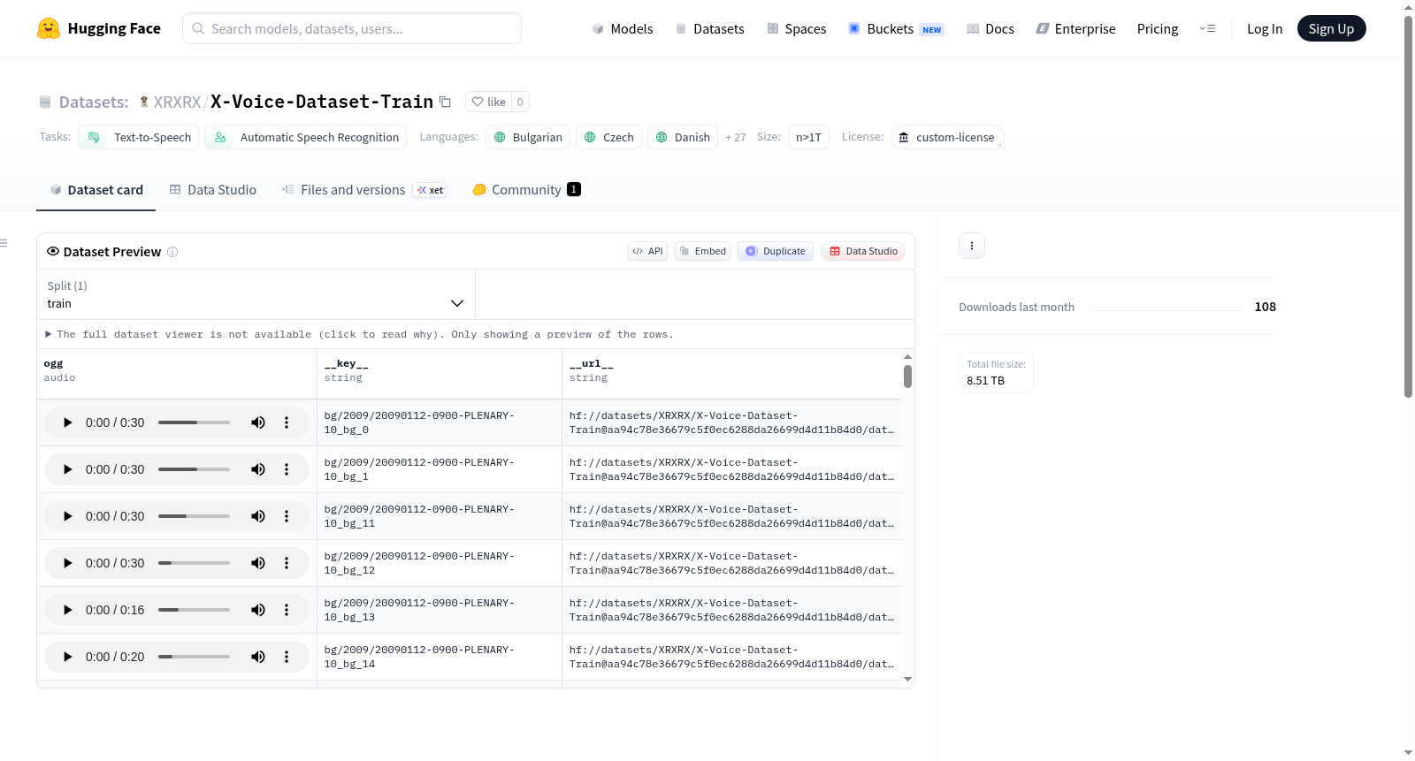
Task: Open audio options menu for row 10_bg_14
Action: point(287,657)
